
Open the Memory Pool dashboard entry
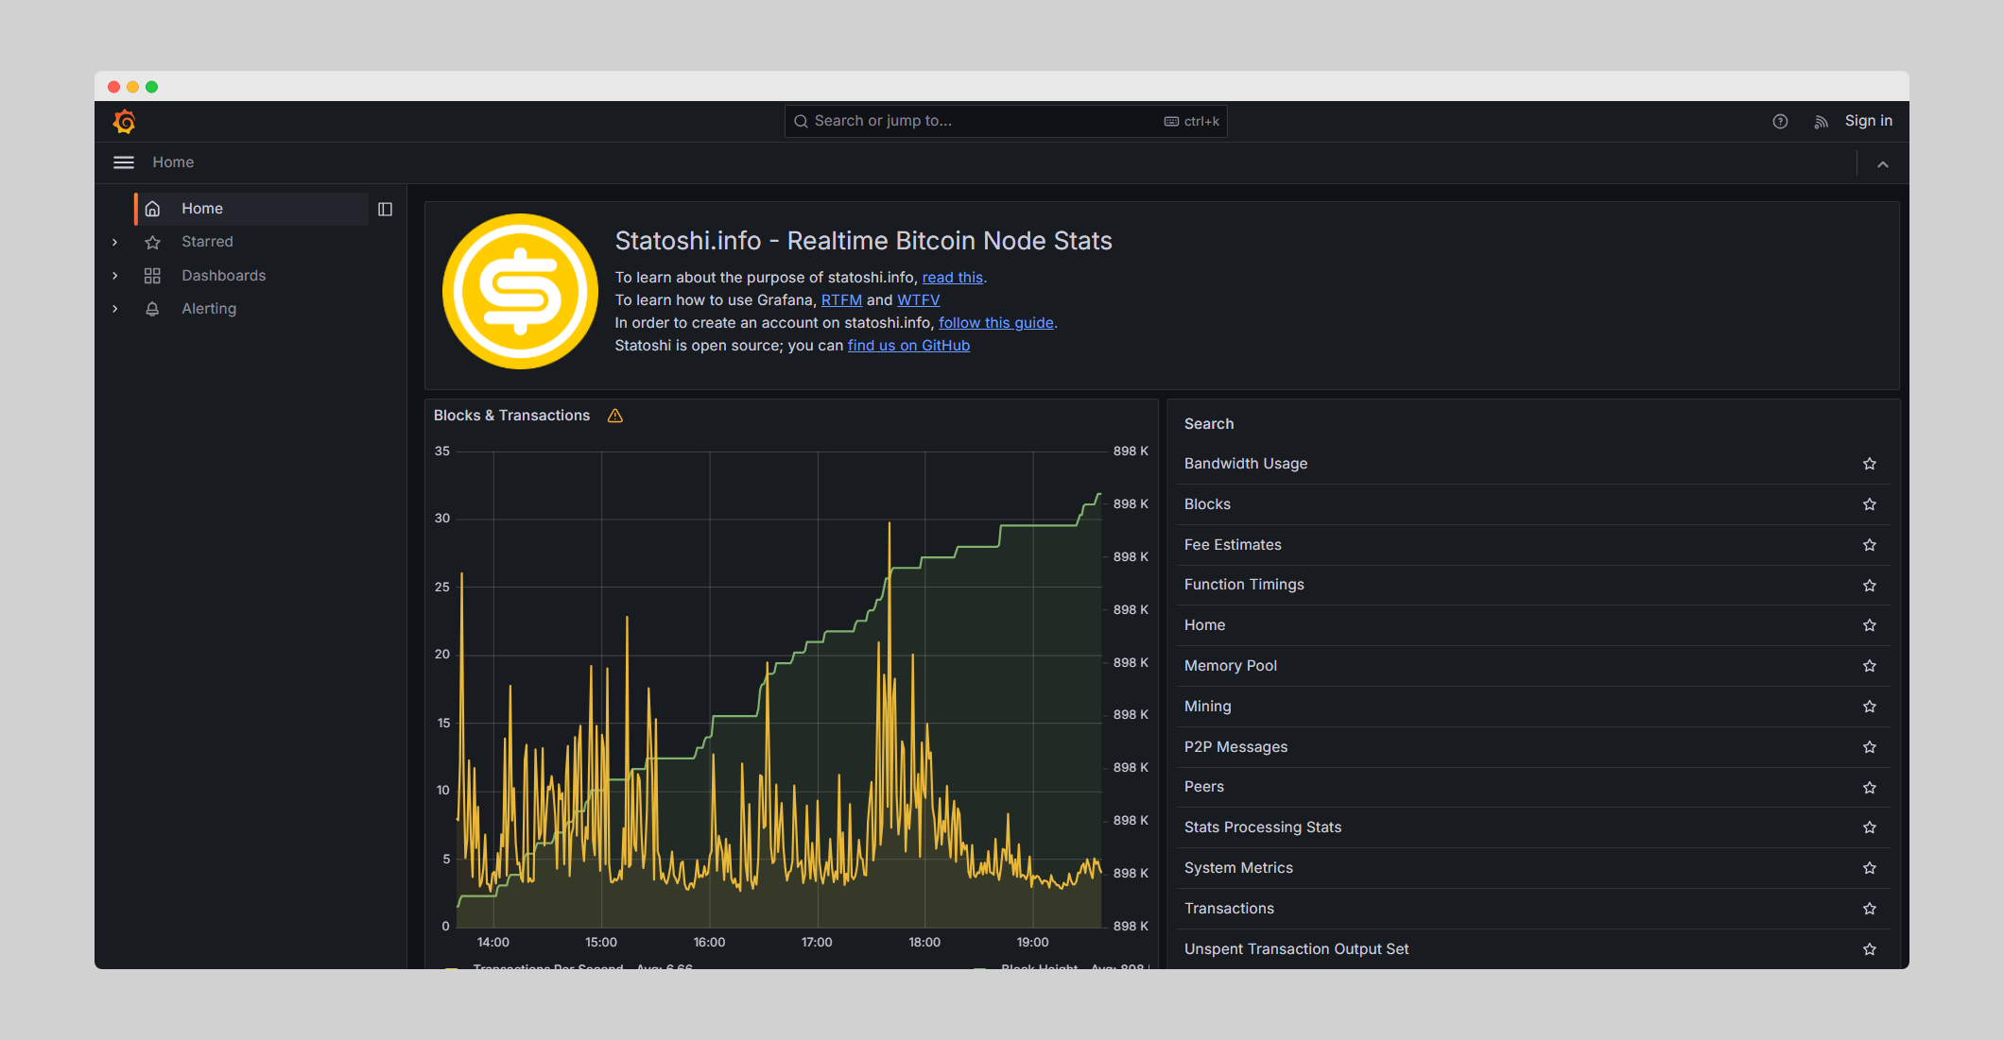(1230, 666)
